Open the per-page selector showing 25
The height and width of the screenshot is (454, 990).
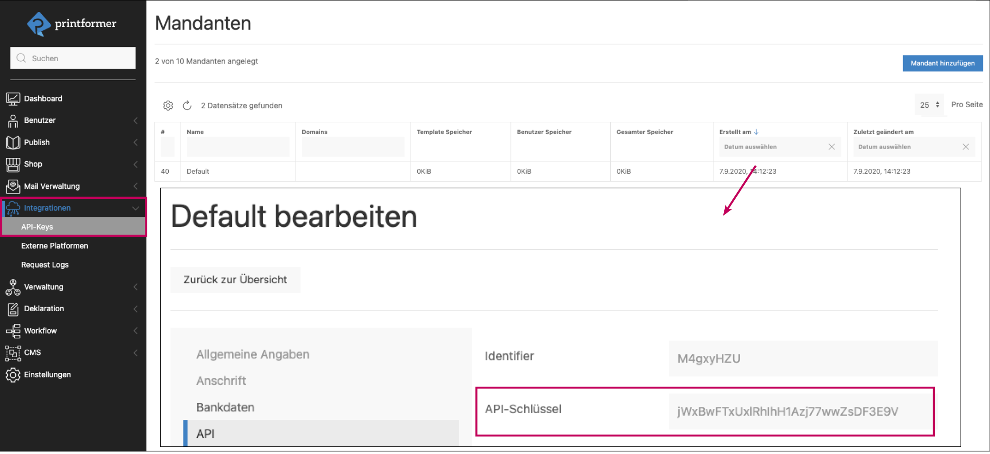coord(929,104)
